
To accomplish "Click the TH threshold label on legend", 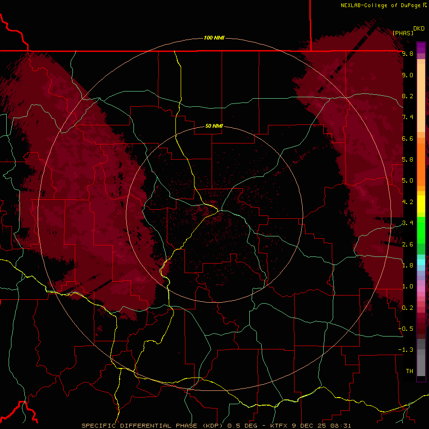I will tap(409, 371).
